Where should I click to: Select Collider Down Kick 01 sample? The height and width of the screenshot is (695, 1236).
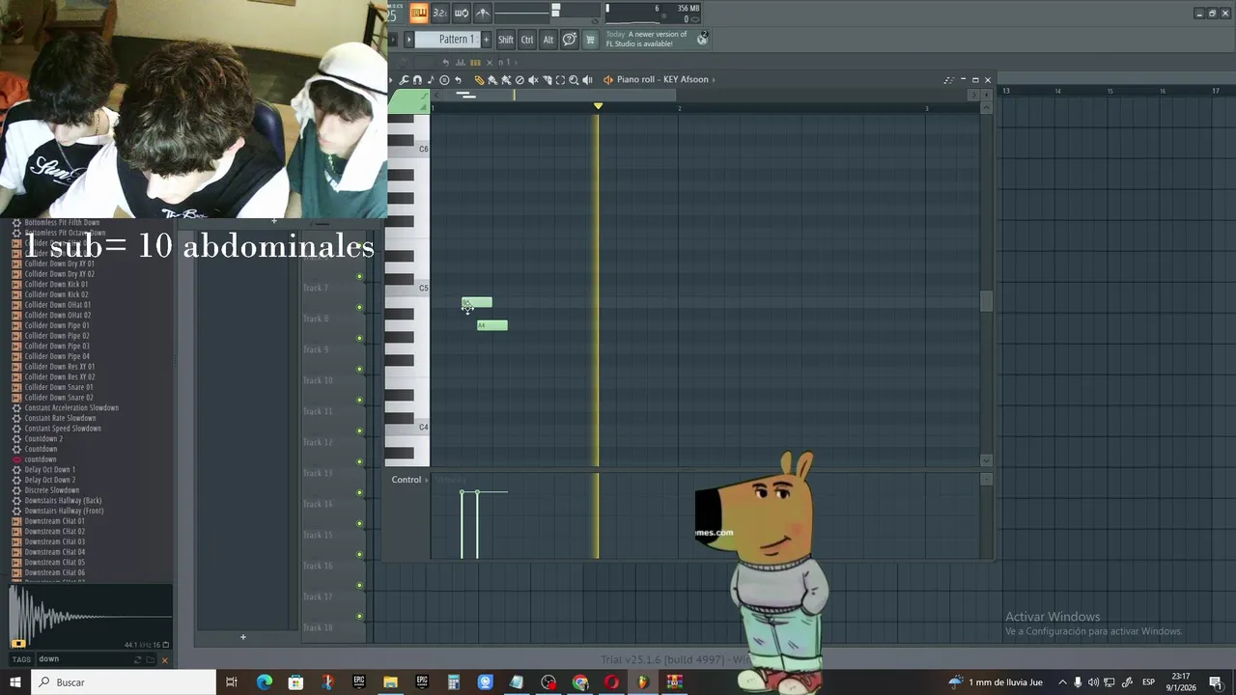click(56, 284)
